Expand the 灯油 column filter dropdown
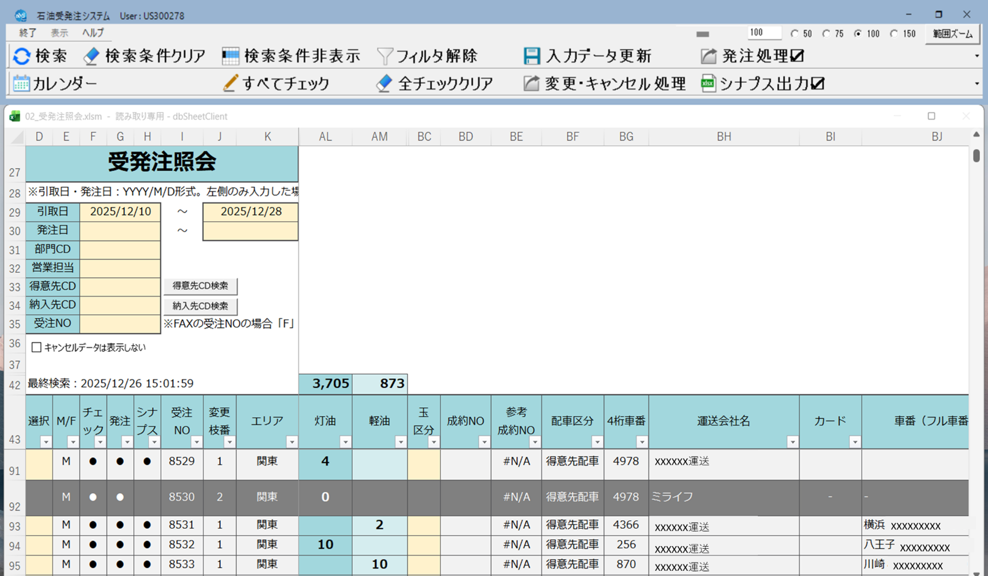 click(x=345, y=442)
